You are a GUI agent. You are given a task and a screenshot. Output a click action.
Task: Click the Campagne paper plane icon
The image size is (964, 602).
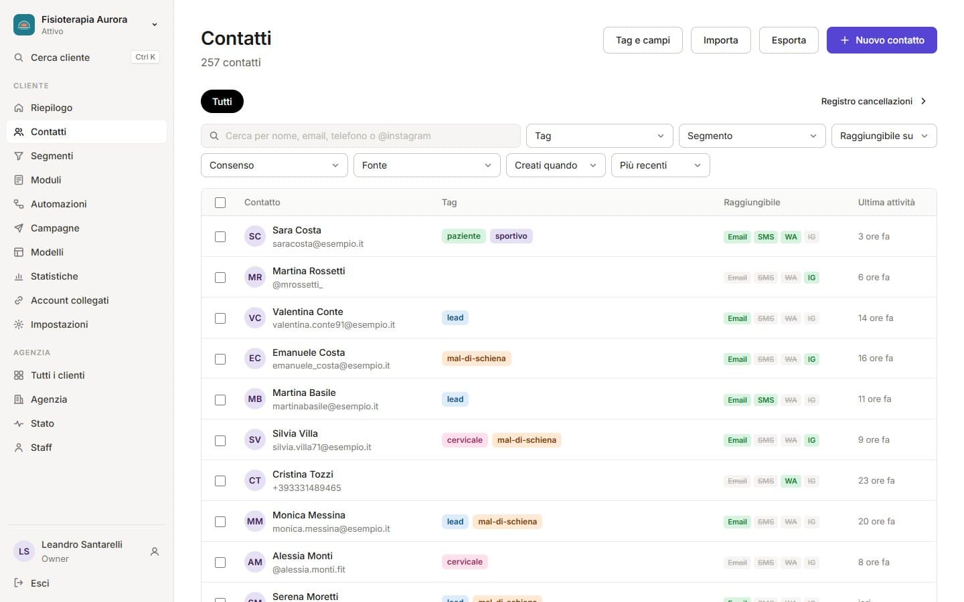coord(19,228)
